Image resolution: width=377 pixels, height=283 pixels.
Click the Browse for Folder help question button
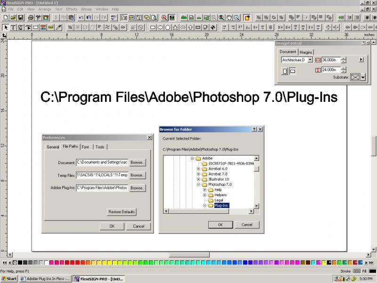[254, 129]
